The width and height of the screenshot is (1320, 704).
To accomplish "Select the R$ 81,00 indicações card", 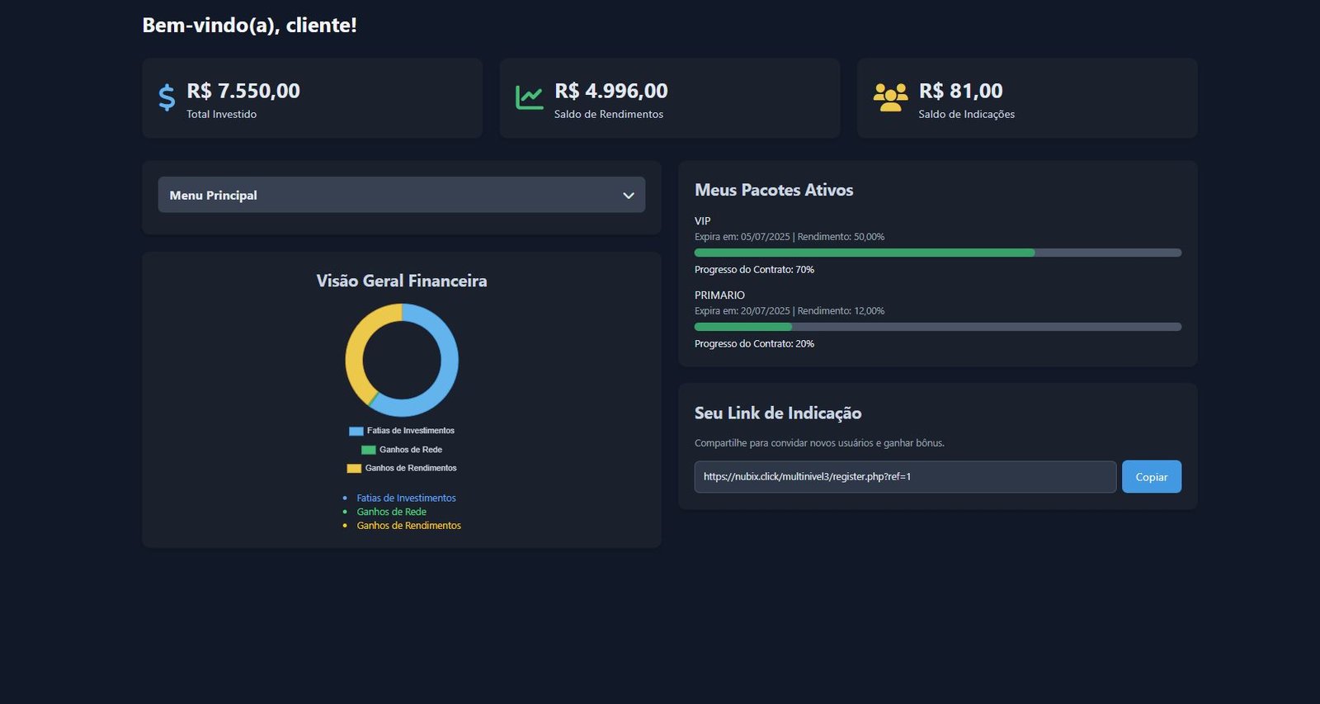I will 1026,98.
